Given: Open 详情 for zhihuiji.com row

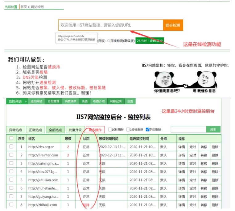Looking at the screenshot, I should pos(182,205).
